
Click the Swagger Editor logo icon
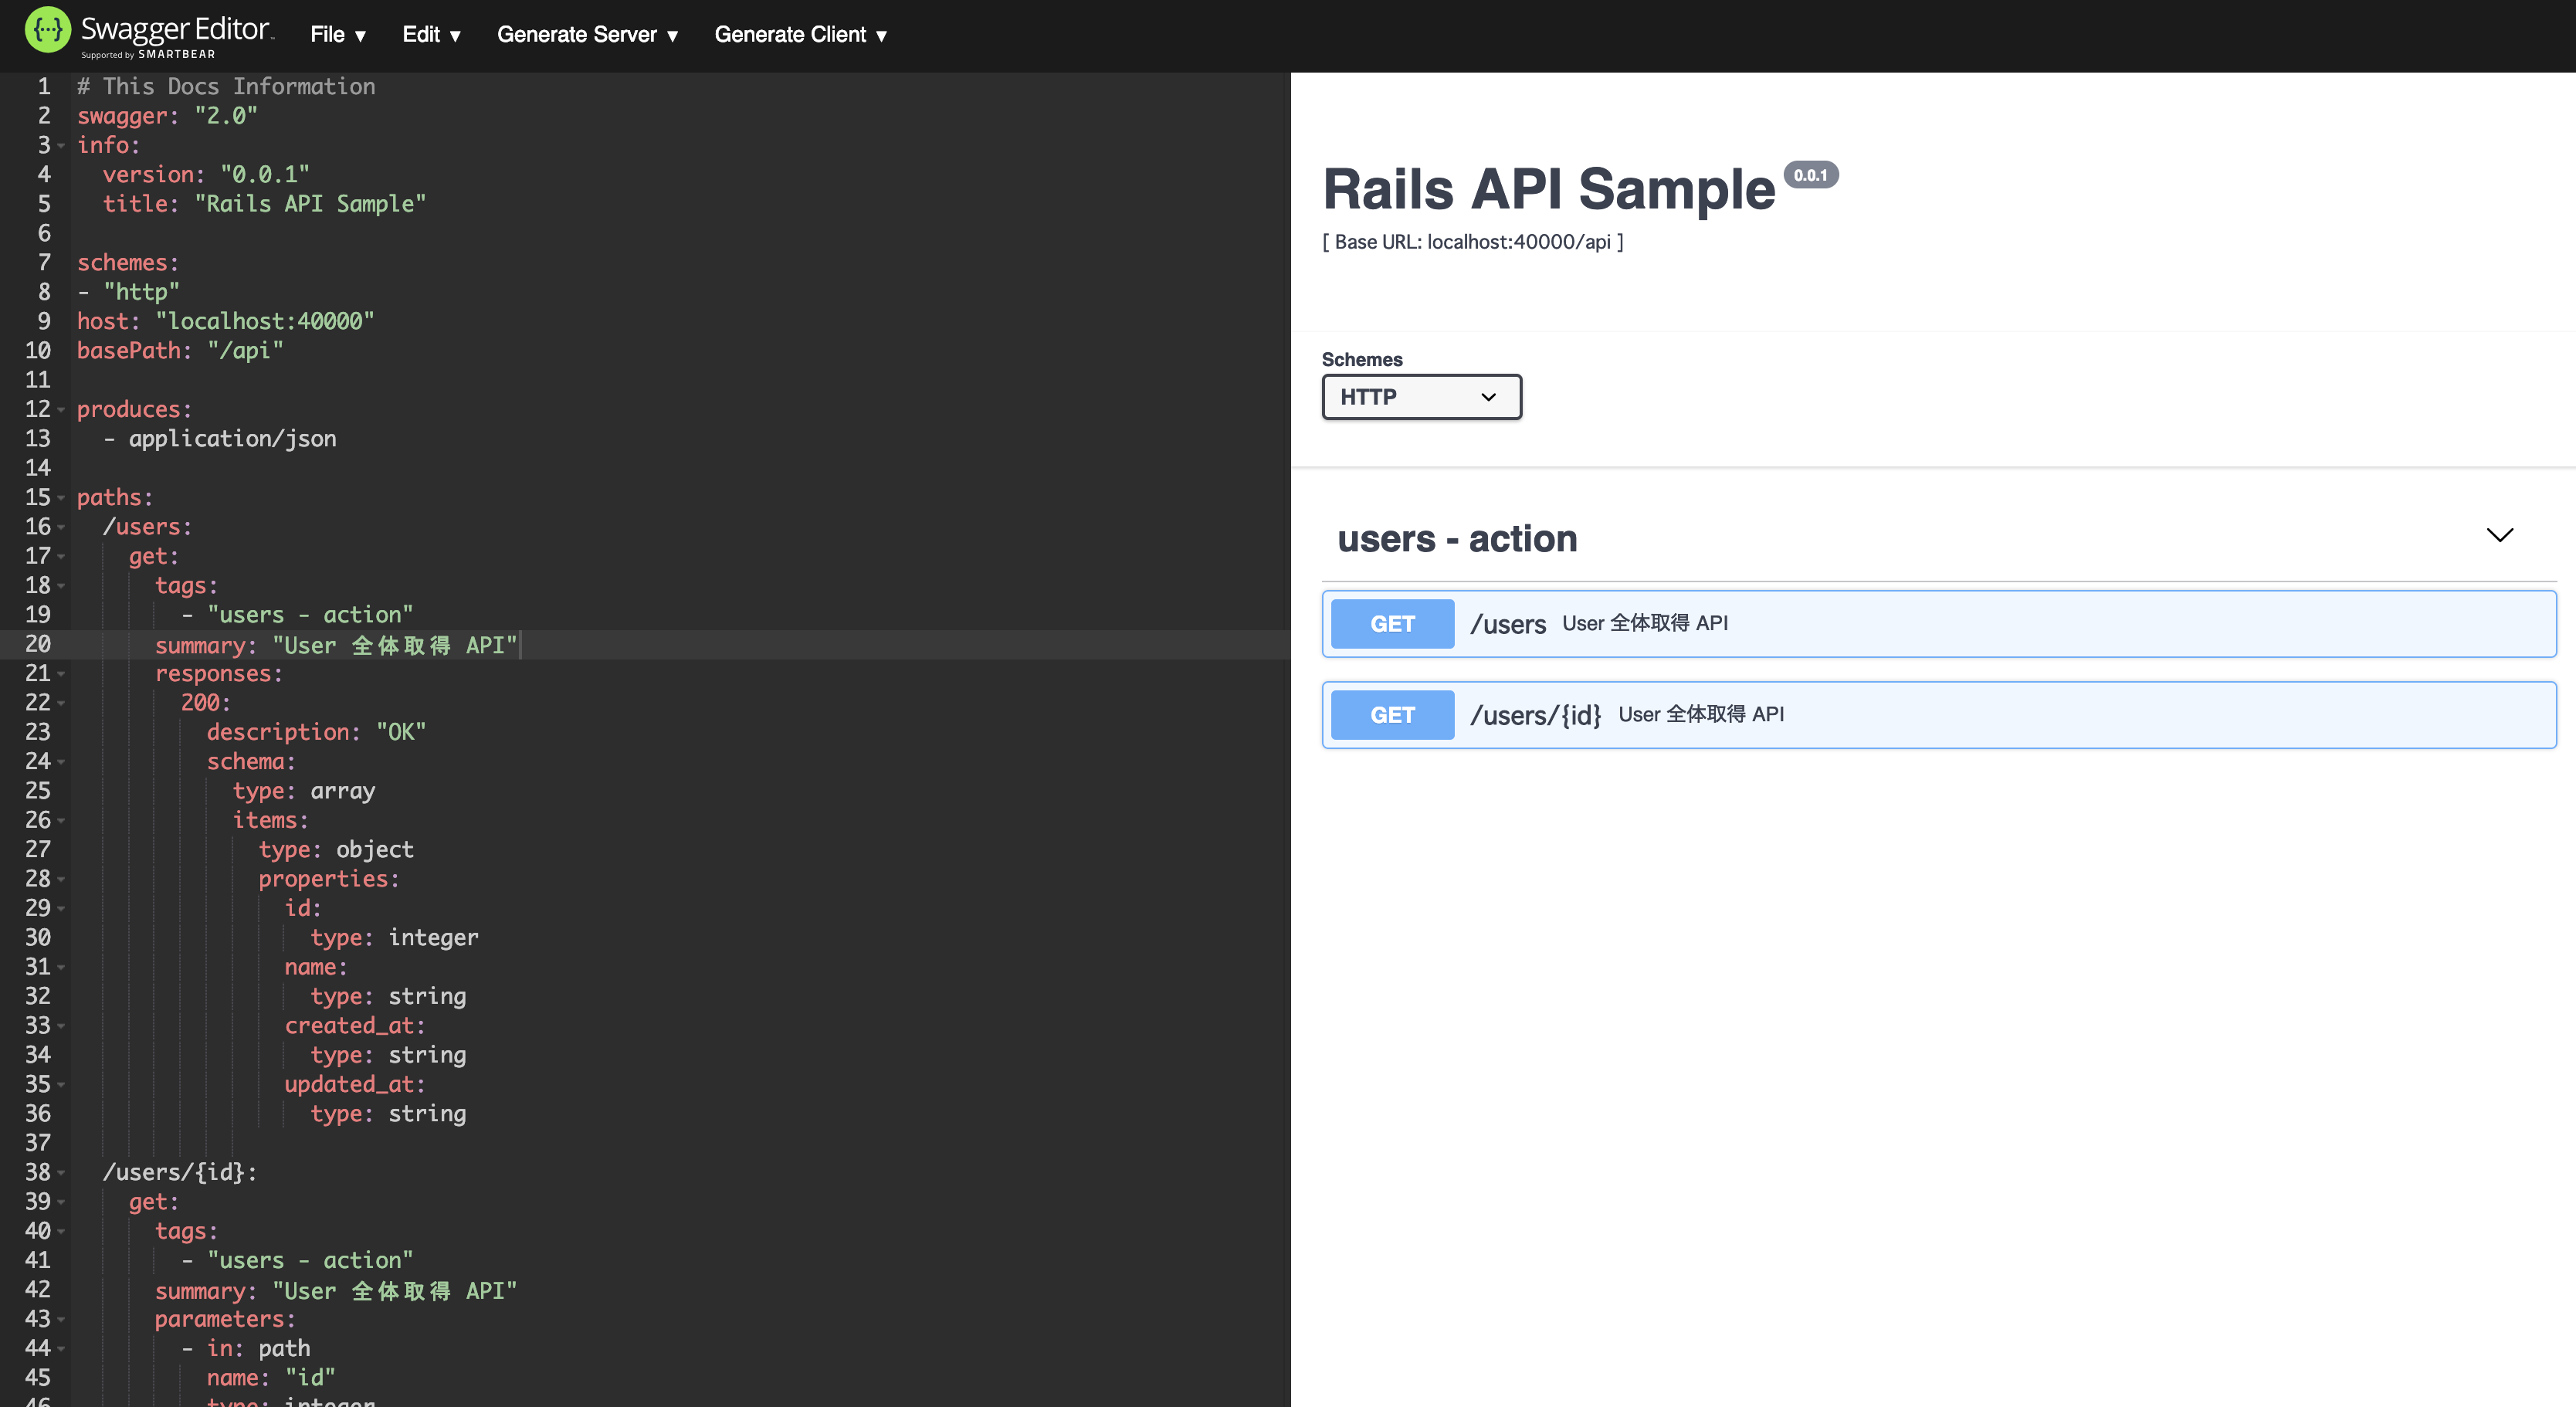pyautogui.click(x=47, y=29)
